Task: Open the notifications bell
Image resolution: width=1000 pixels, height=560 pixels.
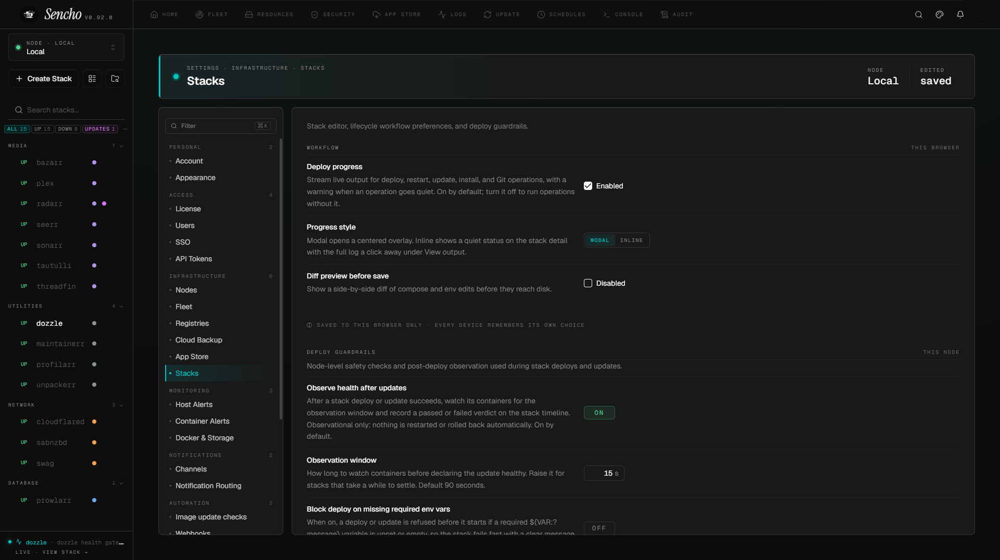Action: (960, 15)
